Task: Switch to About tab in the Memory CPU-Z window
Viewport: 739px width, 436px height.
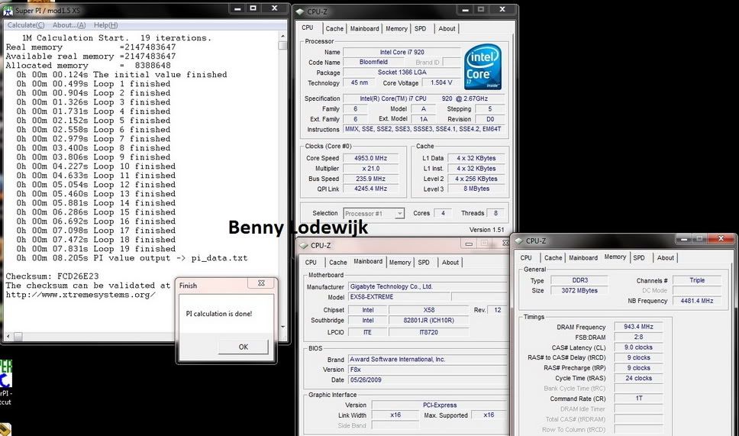Action: tap(666, 258)
